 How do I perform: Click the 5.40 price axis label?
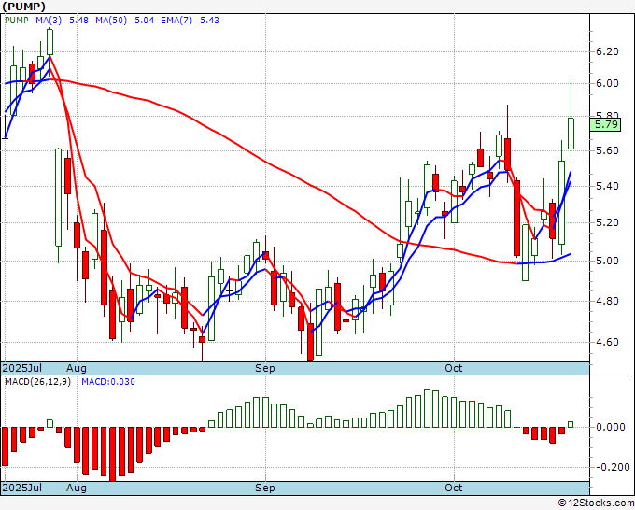pos(607,186)
